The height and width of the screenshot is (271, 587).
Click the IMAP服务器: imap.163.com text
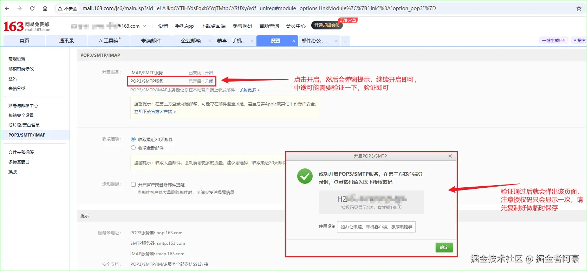coord(157,254)
